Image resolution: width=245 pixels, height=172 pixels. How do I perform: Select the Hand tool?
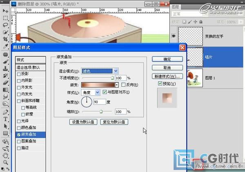pyautogui.click(x=5, y=155)
